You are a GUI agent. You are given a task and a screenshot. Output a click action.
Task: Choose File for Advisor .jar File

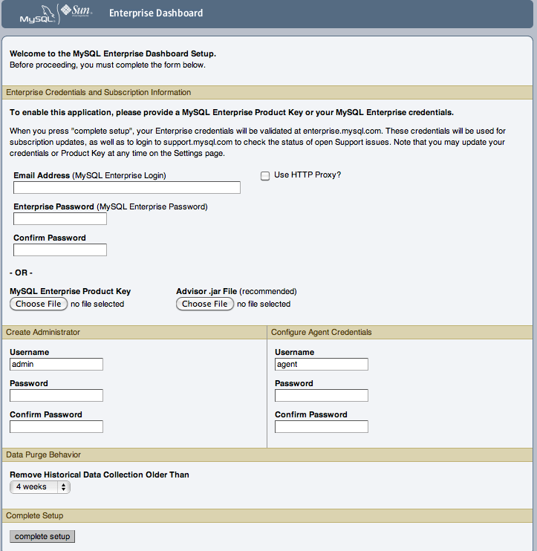click(x=205, y=304)
